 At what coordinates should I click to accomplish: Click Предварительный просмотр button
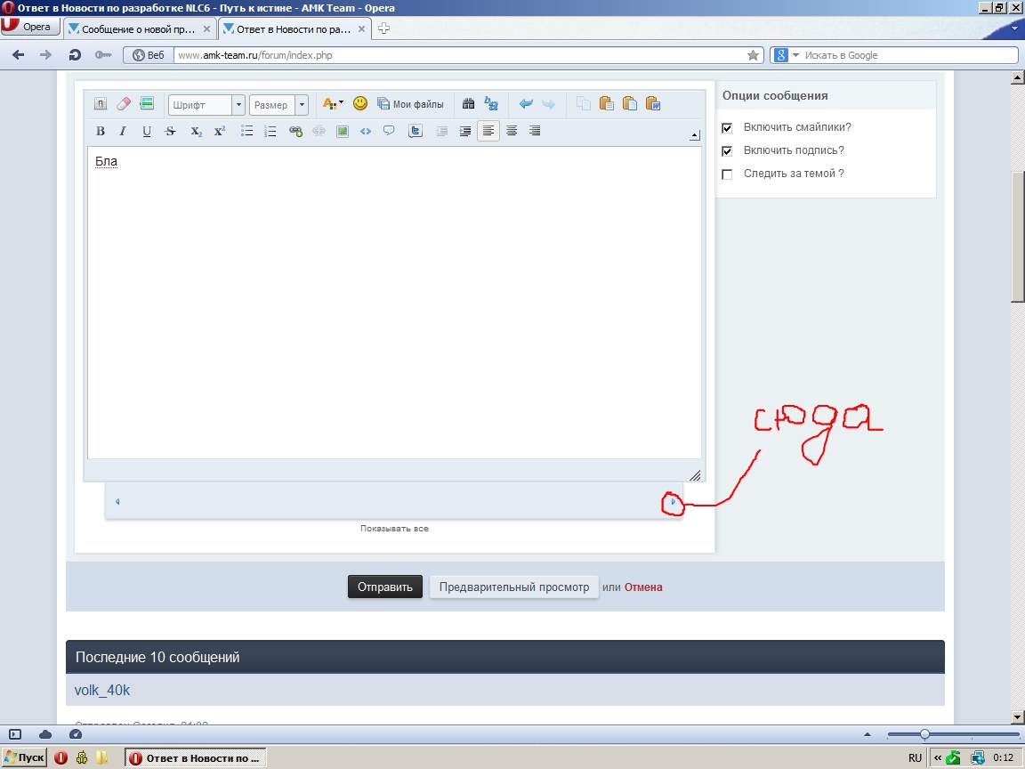tap(513, 587)
